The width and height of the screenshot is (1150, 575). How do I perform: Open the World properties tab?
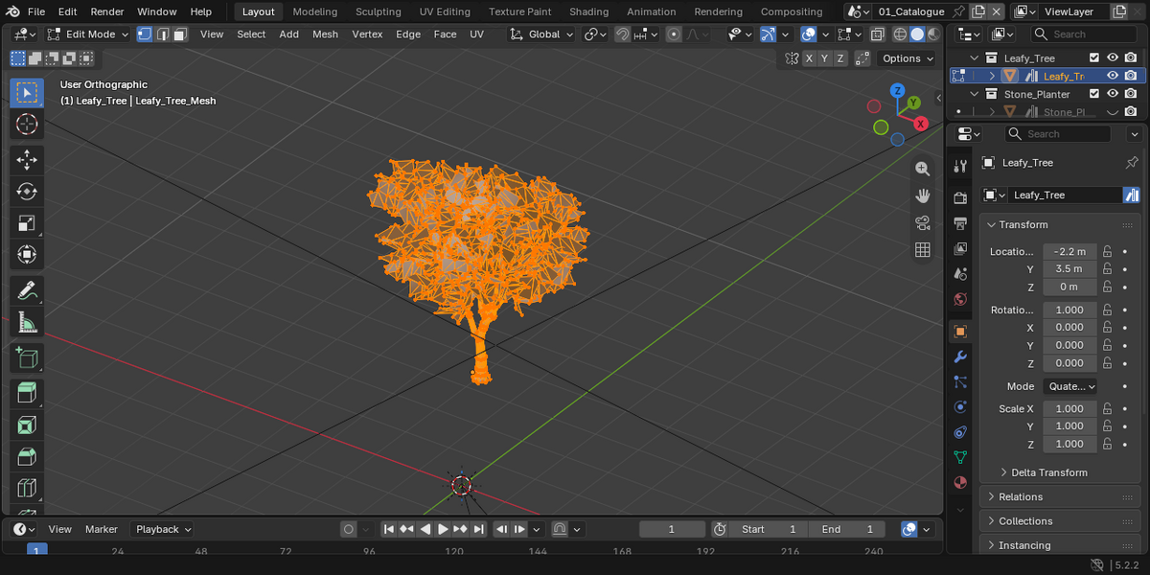[x=960, y=298]
